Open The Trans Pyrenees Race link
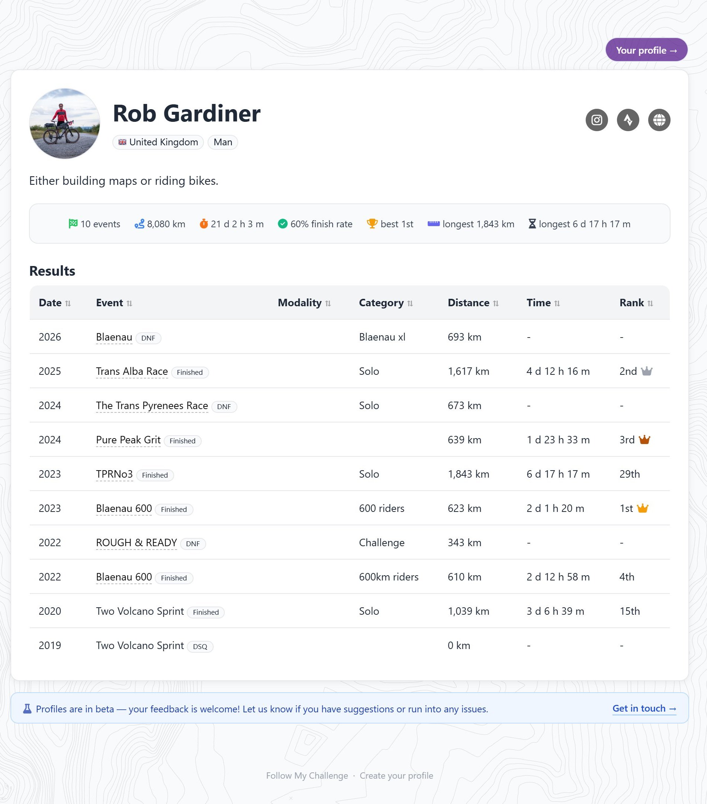 point(151,406)
